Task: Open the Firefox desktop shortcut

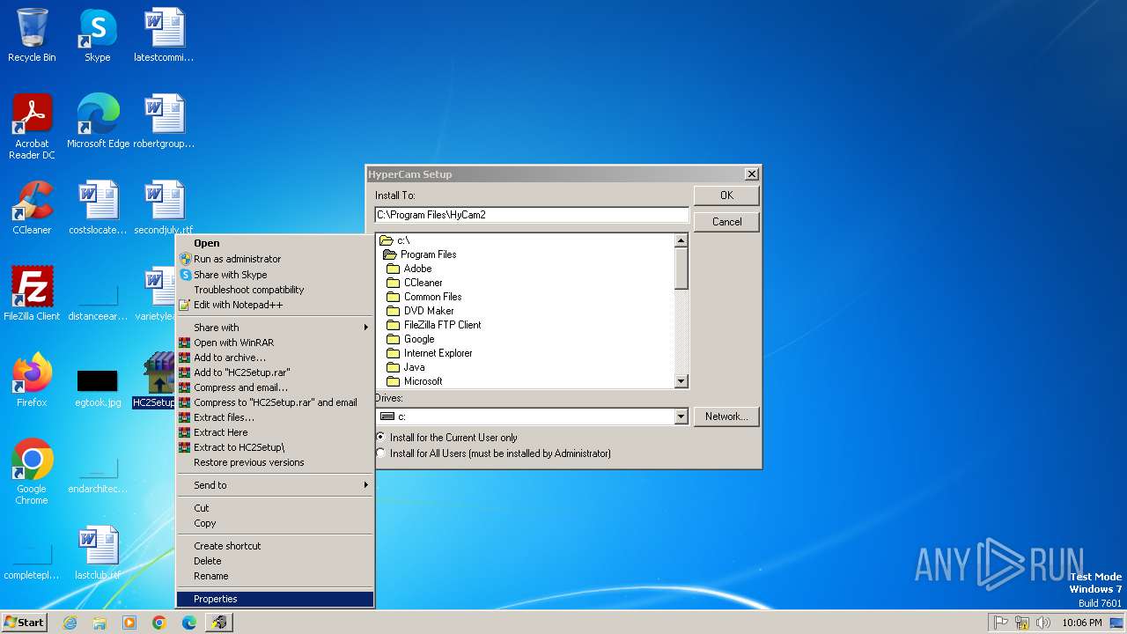Action: (32, 380)
